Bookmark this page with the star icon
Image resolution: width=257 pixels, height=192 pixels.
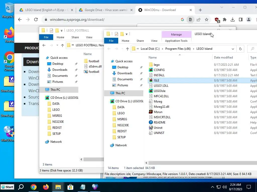tap(207, 19)
